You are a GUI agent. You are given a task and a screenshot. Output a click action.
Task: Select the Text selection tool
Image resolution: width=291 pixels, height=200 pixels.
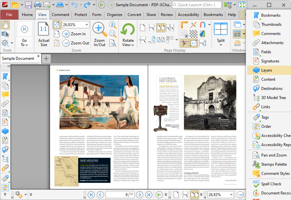5,34
